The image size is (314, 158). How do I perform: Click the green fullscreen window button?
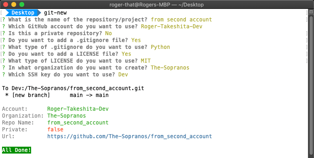[22, 4]
